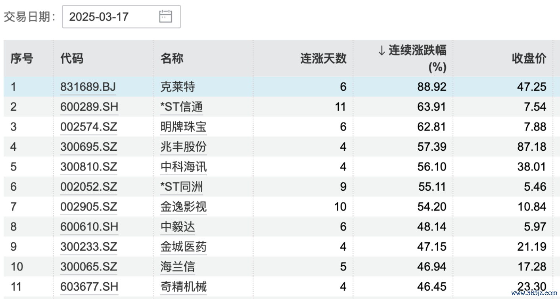Select the 46.94 percent change cell
The image size is (560, 299).
point(432,266)
